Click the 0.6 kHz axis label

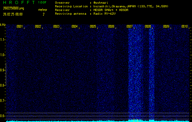point(2,116)
